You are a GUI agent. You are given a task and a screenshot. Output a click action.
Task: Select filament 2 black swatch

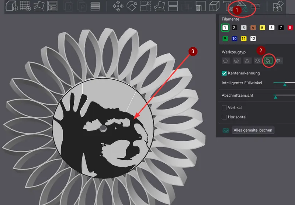tap(234, 28)
